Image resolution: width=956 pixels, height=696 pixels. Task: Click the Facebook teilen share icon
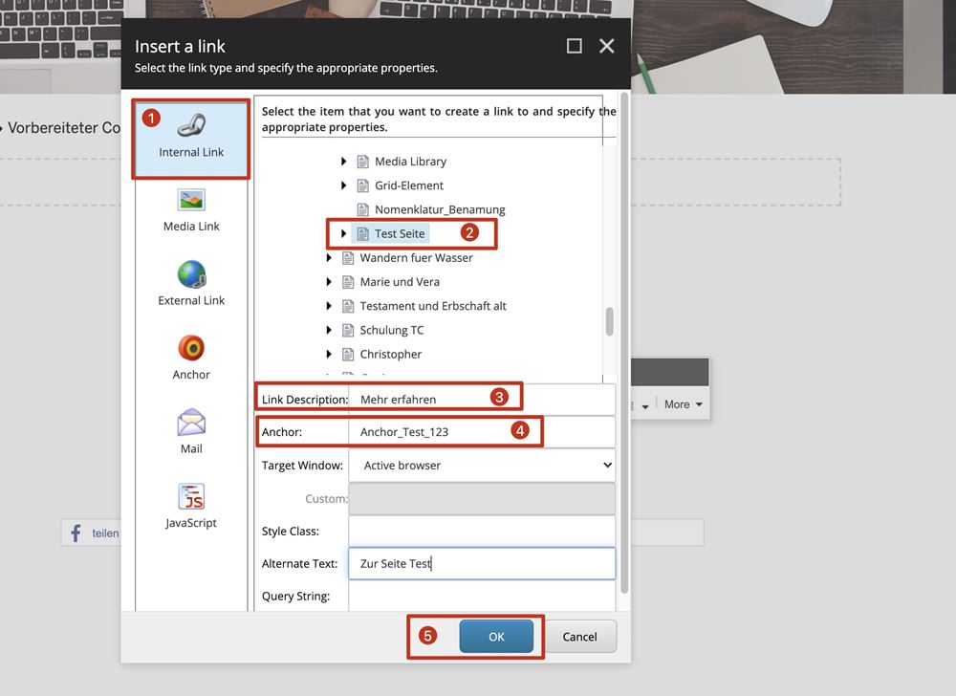(76, 533)
